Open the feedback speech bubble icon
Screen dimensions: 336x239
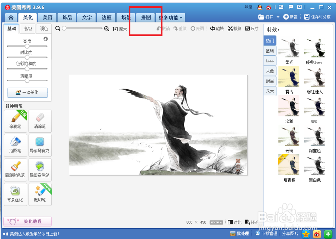click(x=291, y=7)
